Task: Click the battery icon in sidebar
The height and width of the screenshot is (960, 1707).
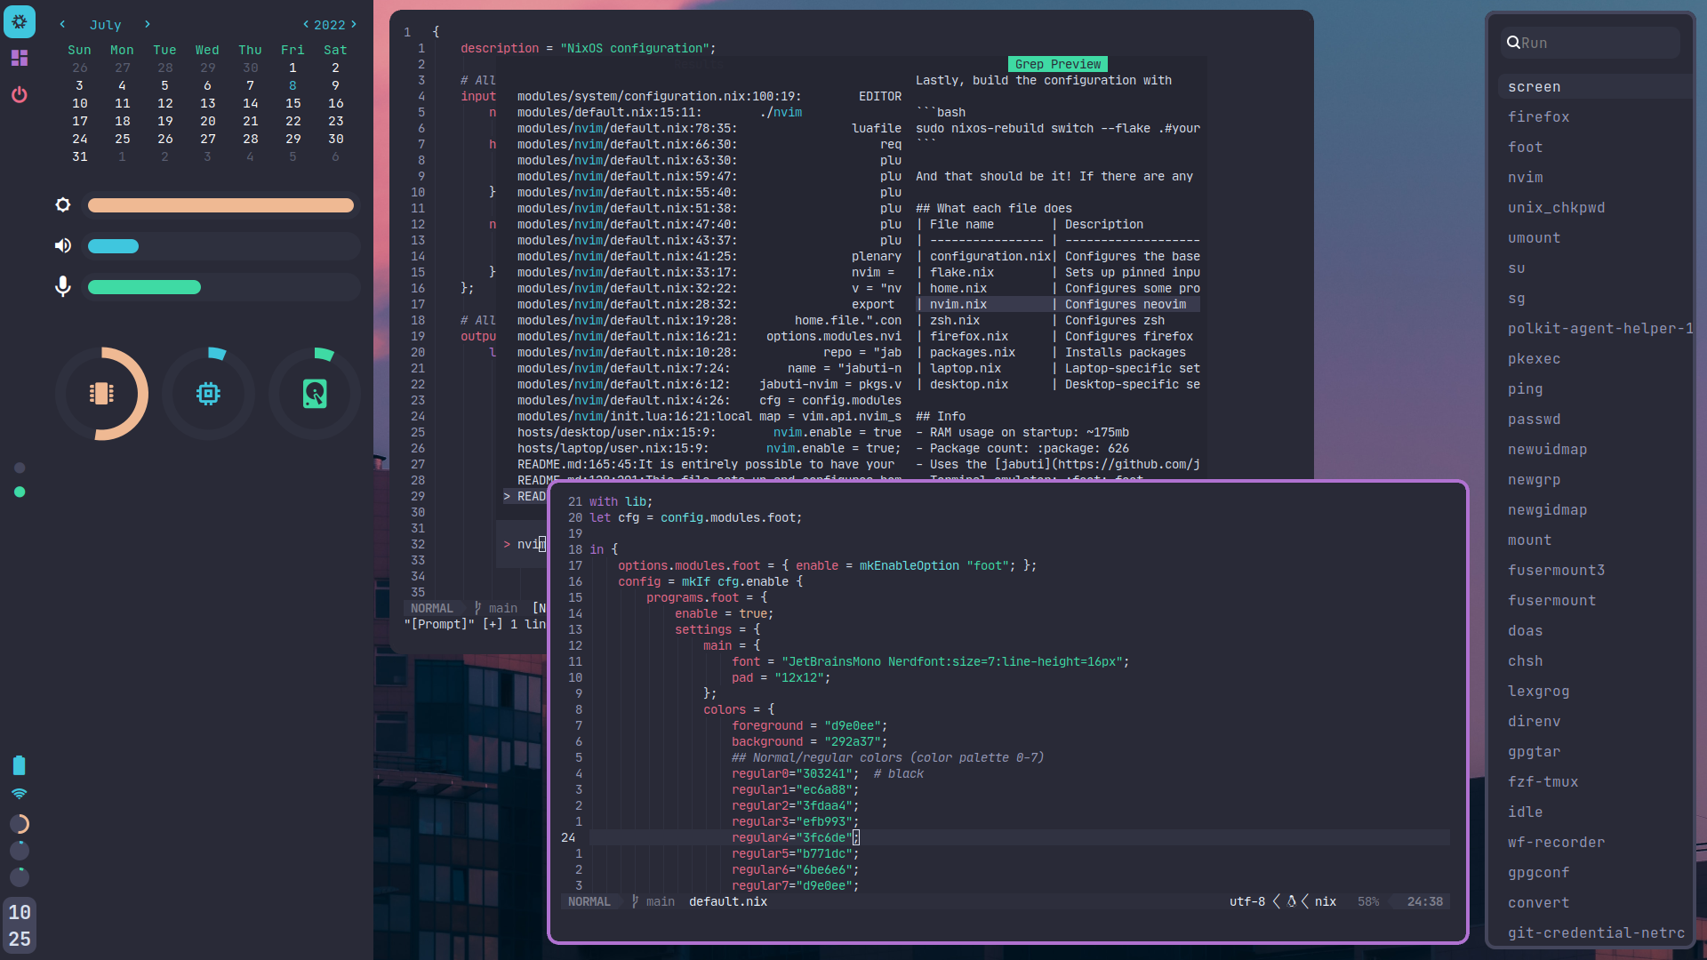Action: (20, 764)
